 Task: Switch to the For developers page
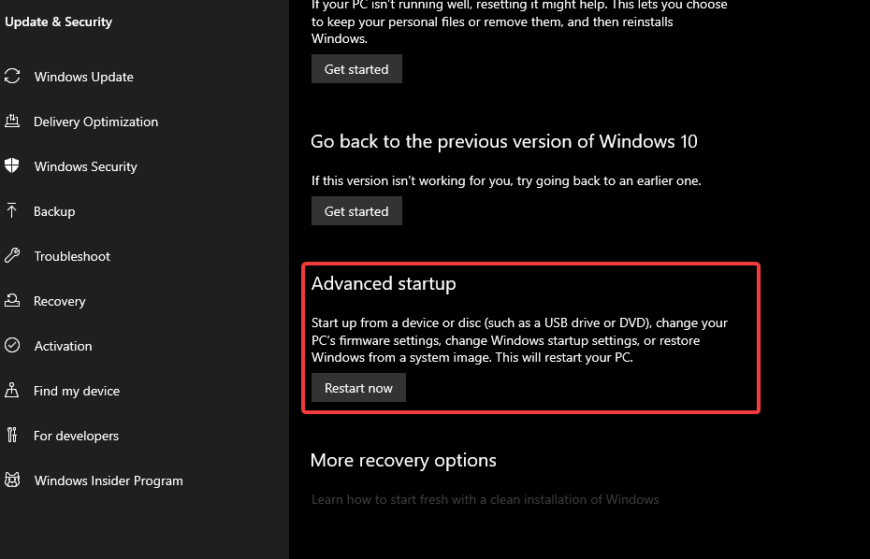coord(76,436)
